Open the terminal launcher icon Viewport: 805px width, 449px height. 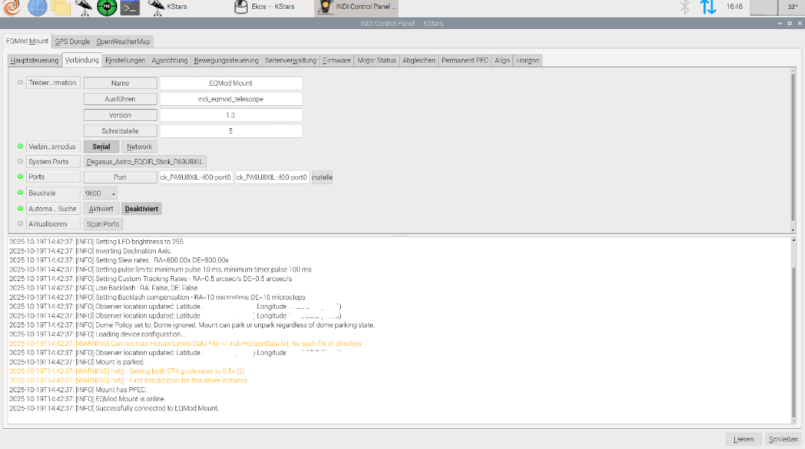click(130, 7)
